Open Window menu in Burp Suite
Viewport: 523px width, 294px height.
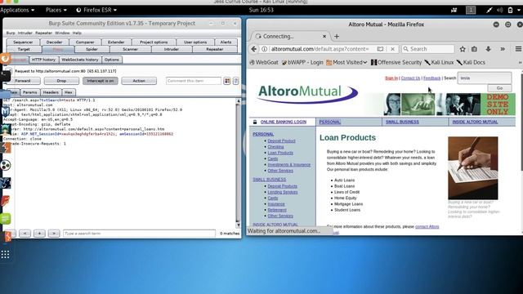tap(62, 33)
